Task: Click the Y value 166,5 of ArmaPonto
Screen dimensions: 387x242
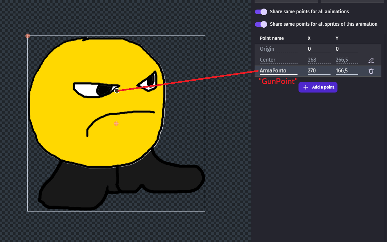Action: 346,71
